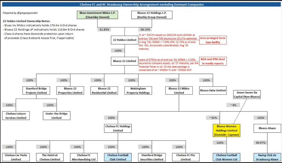This screenshot has width=282, height=163.
Task: Click the 99.97% ownership label
Action: [x=260, y=143]
